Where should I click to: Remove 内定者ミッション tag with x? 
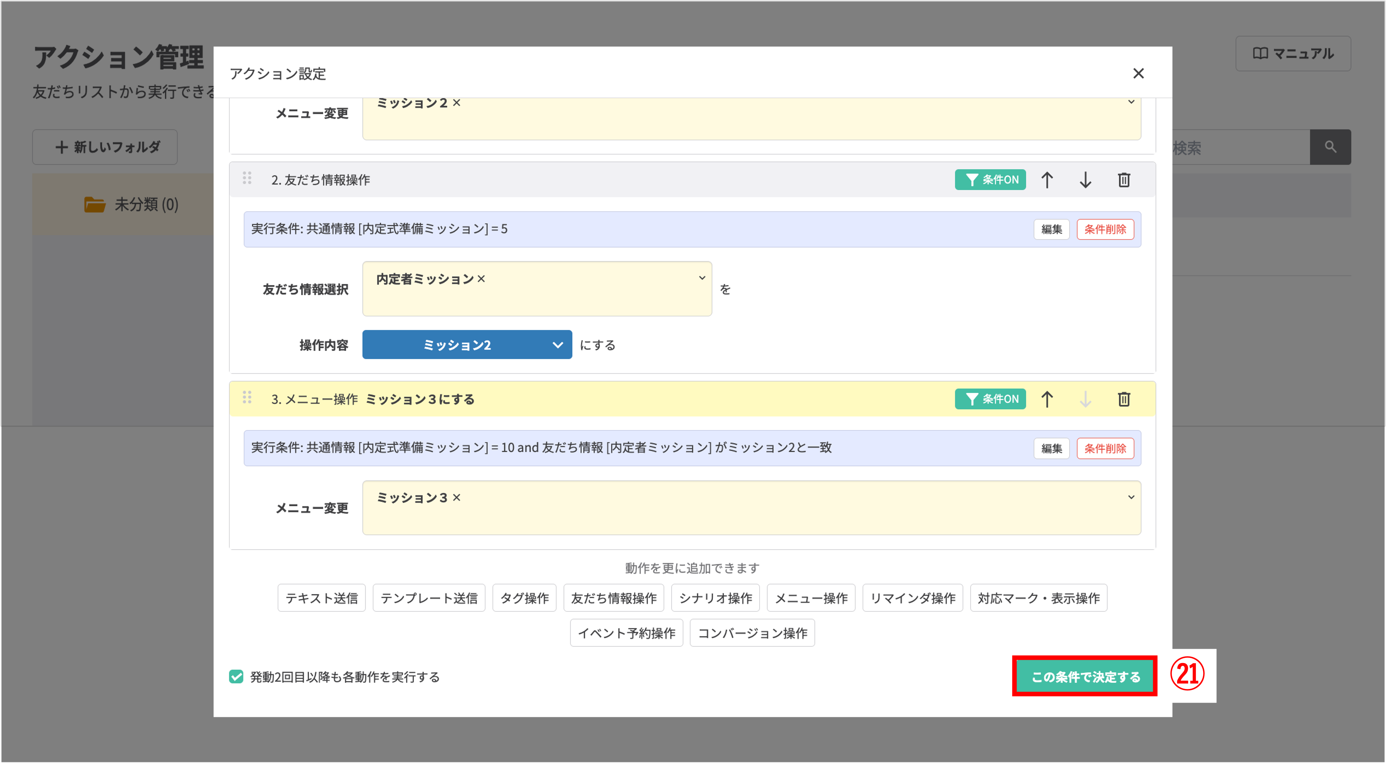point(481,279)
